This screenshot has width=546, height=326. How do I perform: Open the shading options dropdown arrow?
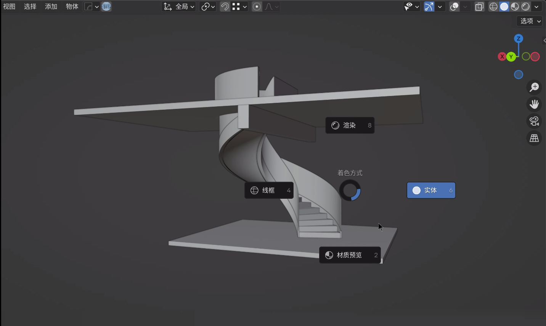coord(536,6)
